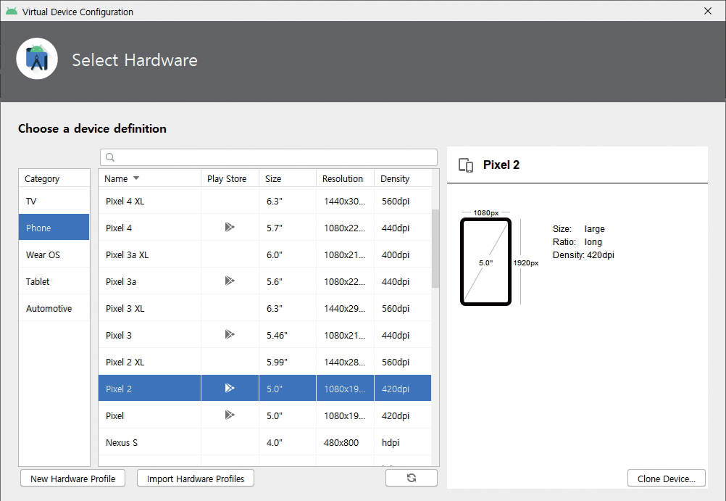The height and width of the screenshot is (501, 726).
Task: Sort by the Resolution column header
Action: (x=345, y=178)
